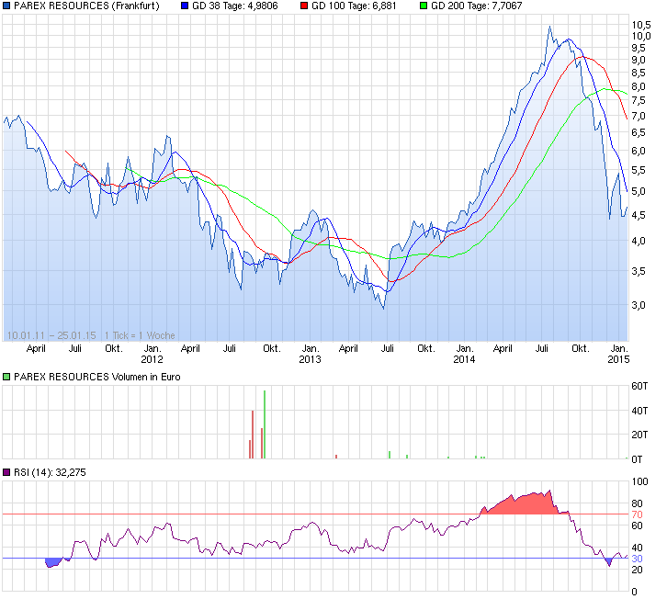Click the blue PAREX RESOURCES legend square
667x599 pixels.
[x=7, y=6]
